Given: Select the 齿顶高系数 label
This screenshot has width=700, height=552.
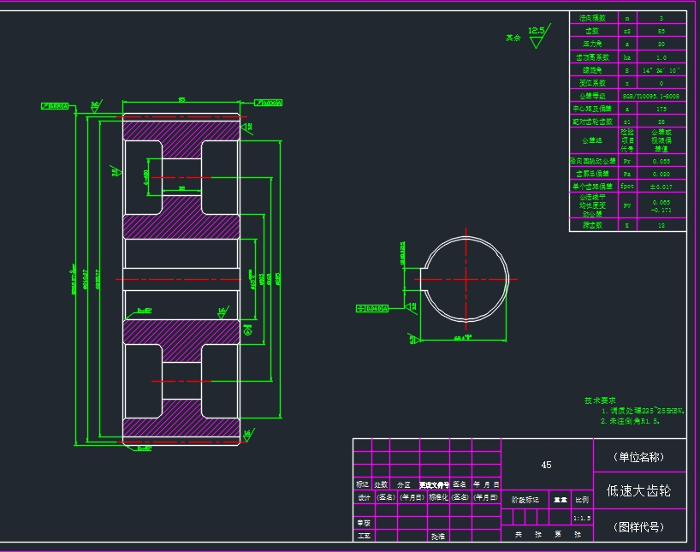Looking at the screenshot, I should 592,57.
